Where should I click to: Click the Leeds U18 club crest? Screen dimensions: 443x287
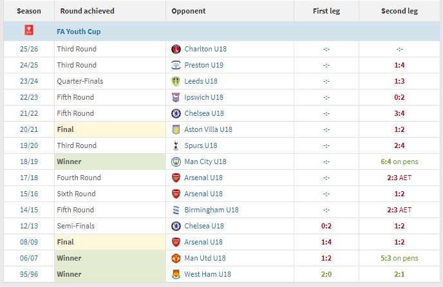(176, 81)
